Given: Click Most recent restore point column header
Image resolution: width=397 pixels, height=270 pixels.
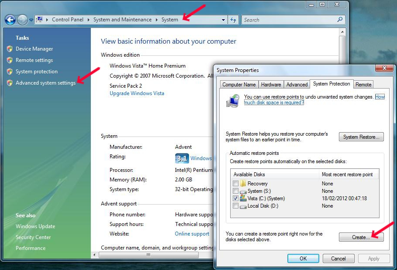Looking at the screenshot, I should tap(349, 174).
